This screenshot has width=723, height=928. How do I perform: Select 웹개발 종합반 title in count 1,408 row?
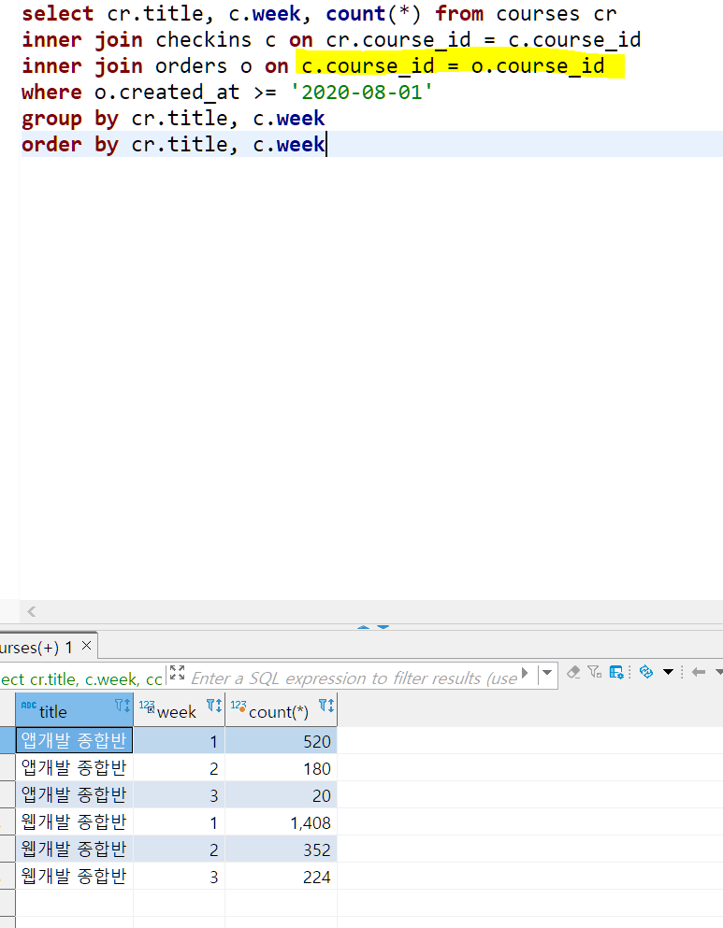point(75,822)
